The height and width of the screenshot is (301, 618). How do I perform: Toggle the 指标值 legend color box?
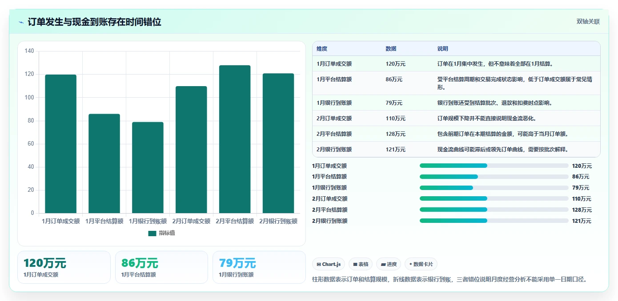click(x=152, y=233)
